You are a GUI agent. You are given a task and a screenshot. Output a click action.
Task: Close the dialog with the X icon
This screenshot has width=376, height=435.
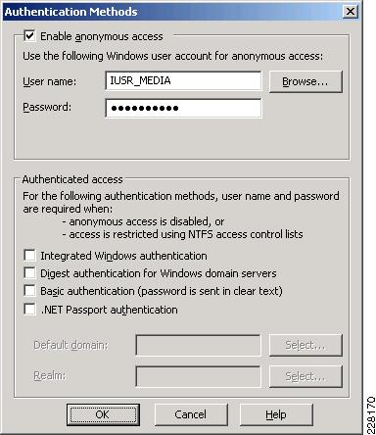[x=351, y=12]
